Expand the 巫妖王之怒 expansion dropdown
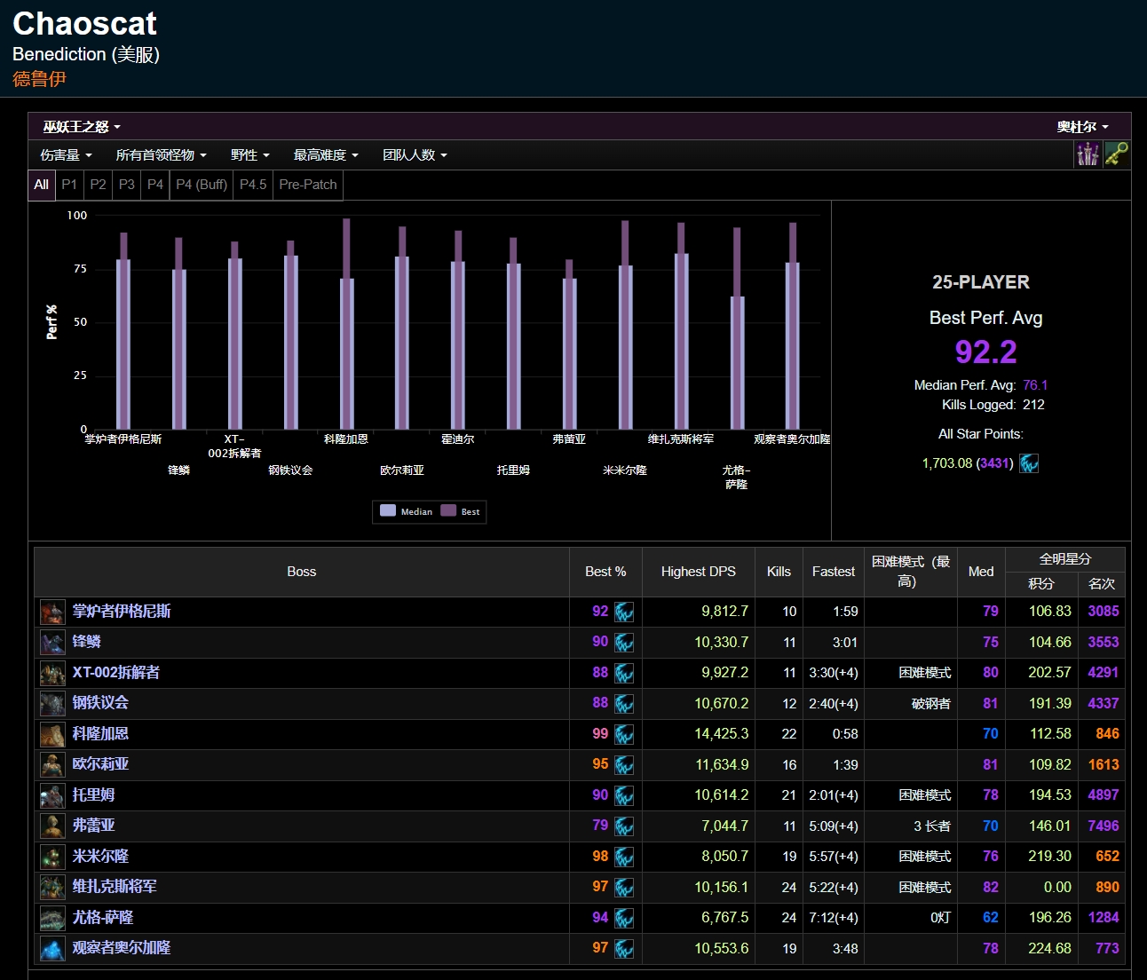Screen dimensions: 1147x980 [82, 127]
